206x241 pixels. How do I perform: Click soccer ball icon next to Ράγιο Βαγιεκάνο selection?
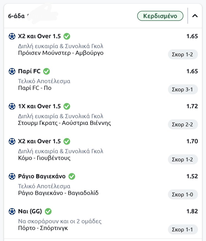pos(12,176)
